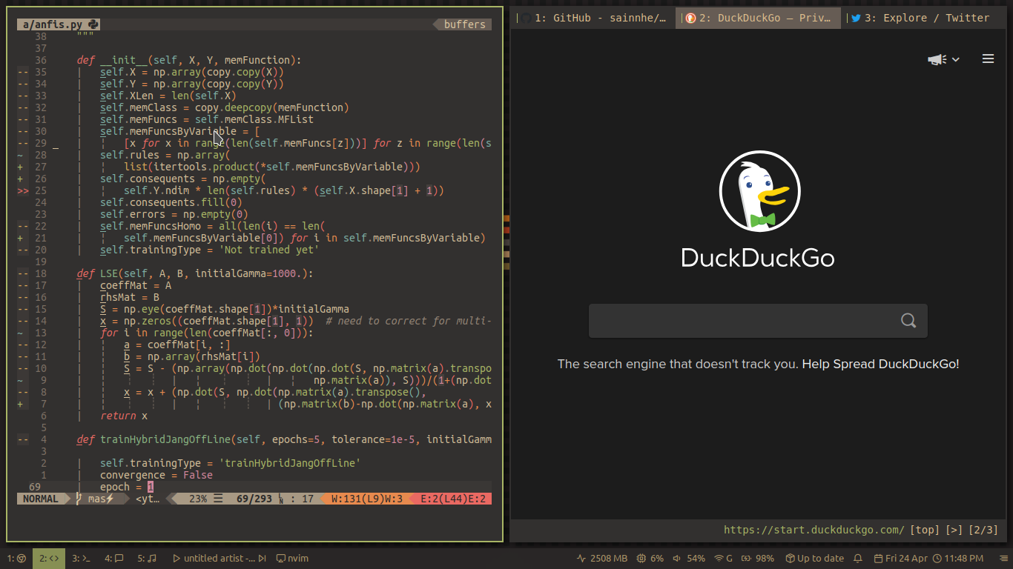1013x569 pixels.
Task: Click the Twitter bird favicon
Action: point(856,18)
